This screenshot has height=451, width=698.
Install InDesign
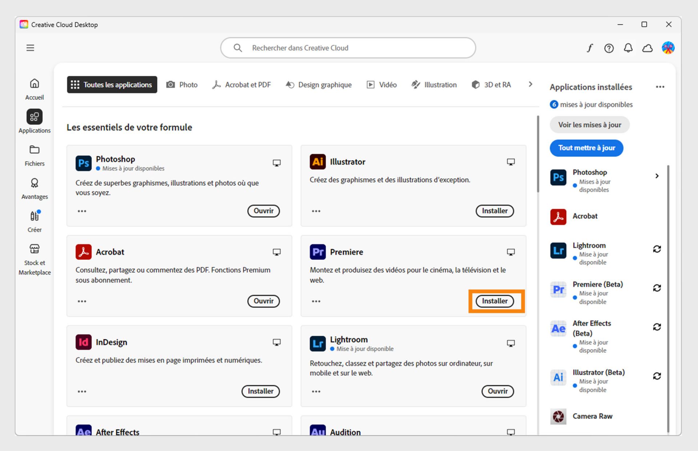pyautogui.click(x=261, y=391)
